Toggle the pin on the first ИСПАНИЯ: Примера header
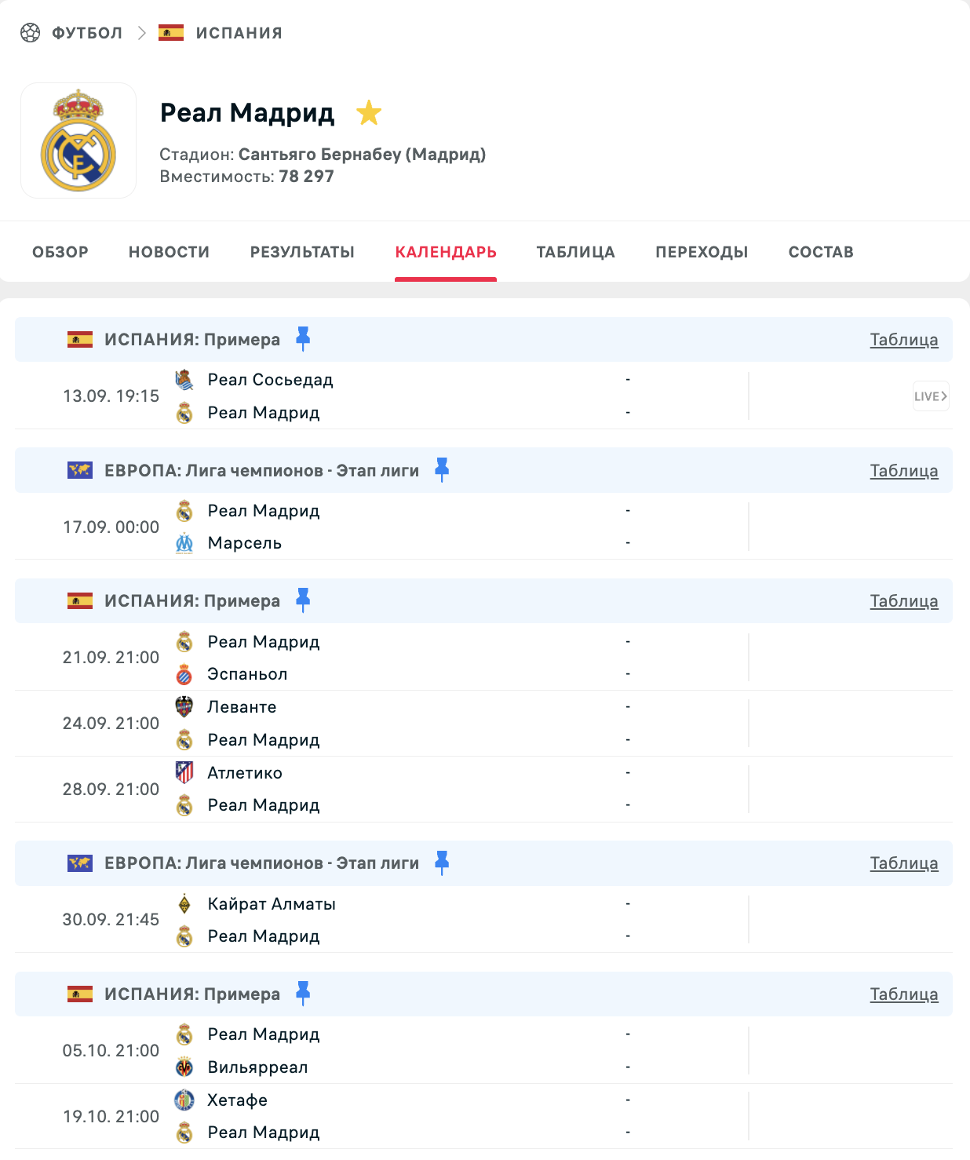This screenshot has width=970, height=1160. (303, 339)
